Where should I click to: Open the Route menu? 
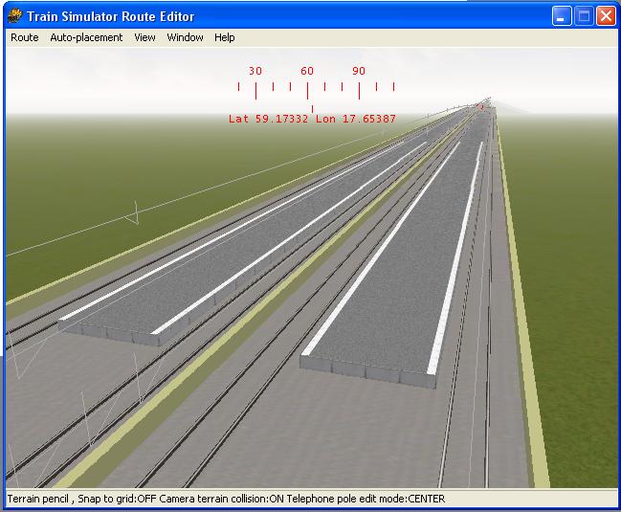(25, 37)
